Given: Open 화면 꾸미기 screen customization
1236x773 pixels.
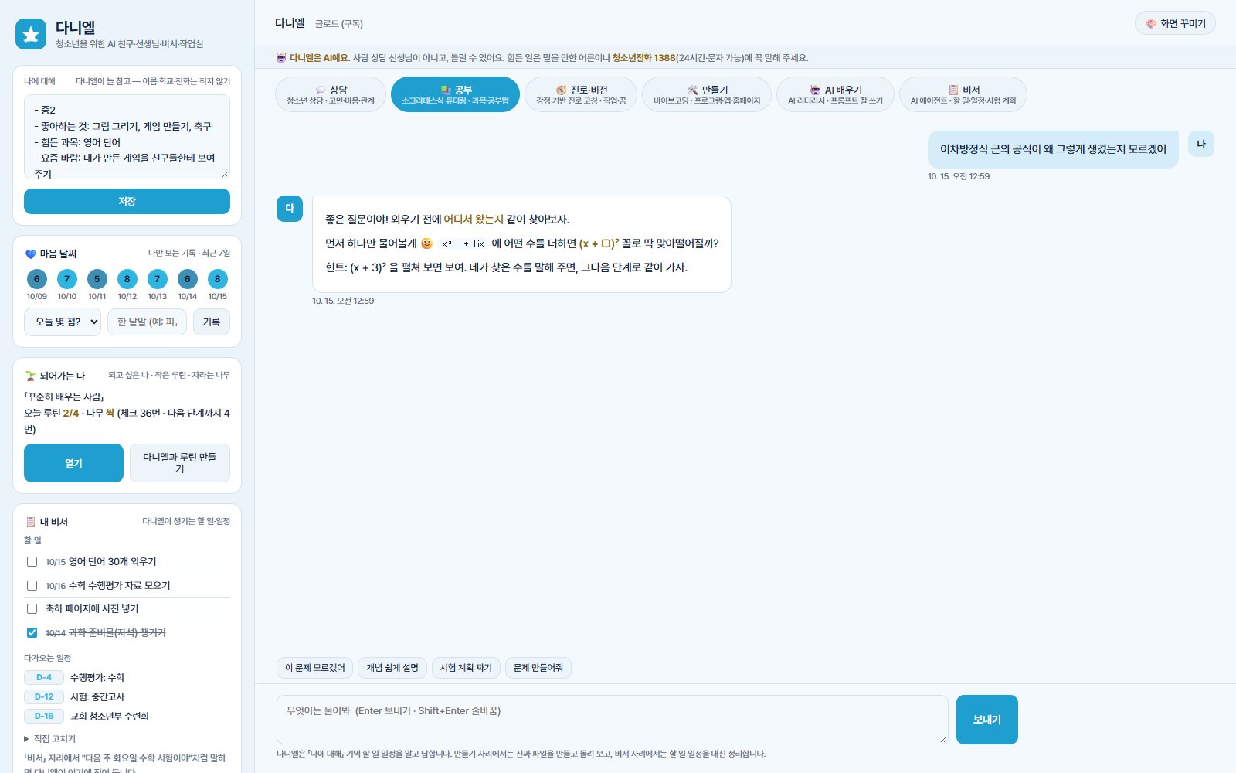Looking at the screenshot, I should tap(1175, 23).
